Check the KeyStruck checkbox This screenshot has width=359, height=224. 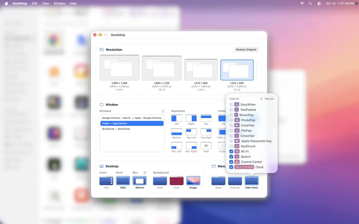tap(231, 146)
